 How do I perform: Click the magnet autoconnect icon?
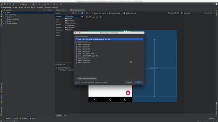pos(87,17)
